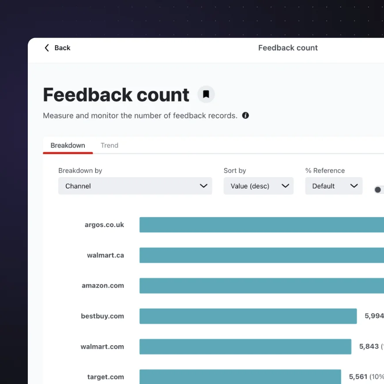Screen dimensions: 384x384
Task: Click the argos.co.uk channel label
Action: tap(104, 225)
